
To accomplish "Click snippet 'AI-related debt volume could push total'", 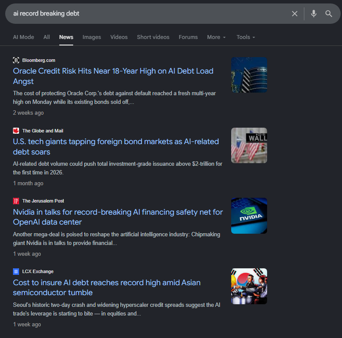I will 118,168.
